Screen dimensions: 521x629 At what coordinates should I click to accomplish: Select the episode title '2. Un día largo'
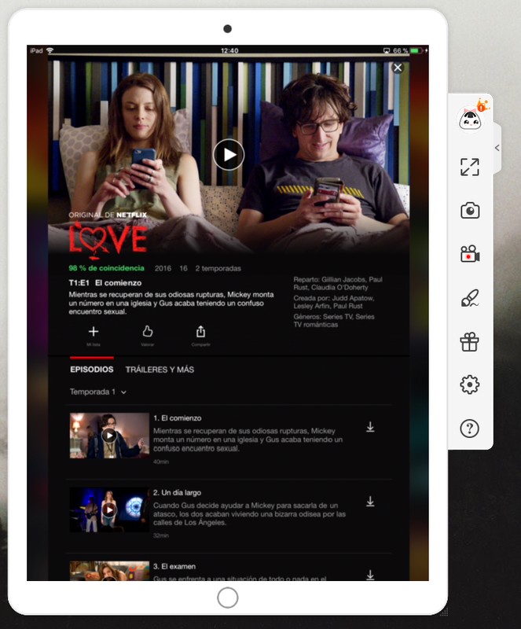pyautogui.click(x=177, y=493)
